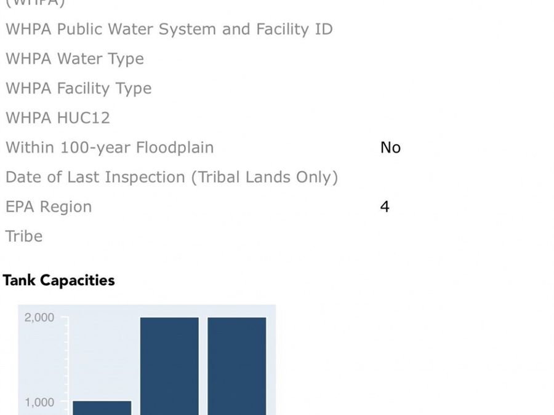Image resolution: width=554 pixels, height=415 pixels.
Task: Click the Within 100-year Floodplain label
Action: 110,148
